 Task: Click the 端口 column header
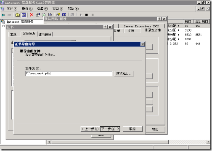pos(188,21)
